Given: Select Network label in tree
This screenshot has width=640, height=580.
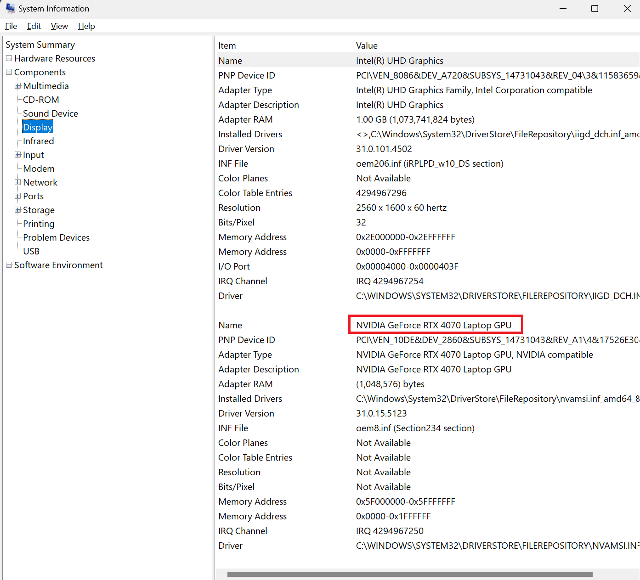Looking at the screenshot, I should point(40,182).
